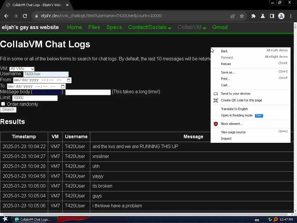Click the network tray icon
The width and height of the screenshot is (297, 223).
(270, 220)
